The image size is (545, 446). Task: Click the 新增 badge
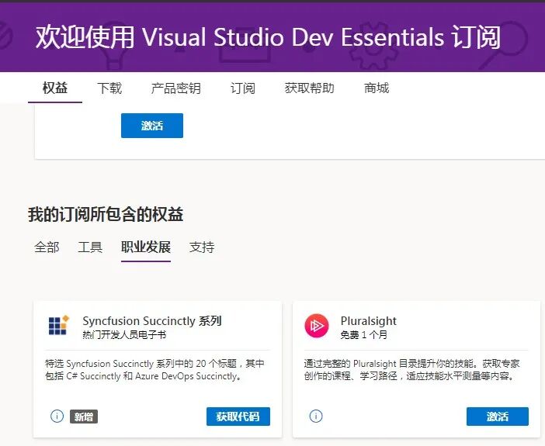tap(84, 417)
